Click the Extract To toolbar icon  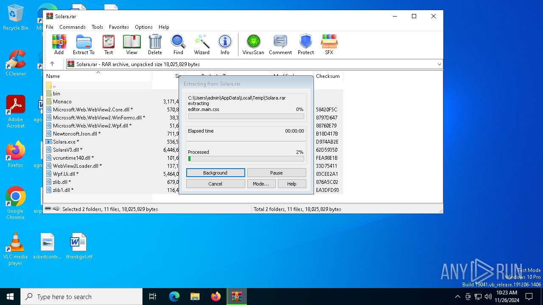84,44
